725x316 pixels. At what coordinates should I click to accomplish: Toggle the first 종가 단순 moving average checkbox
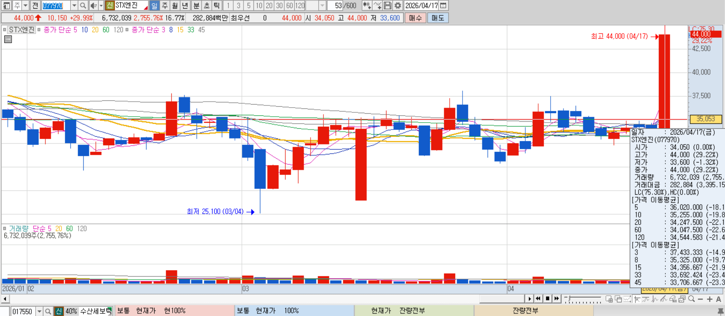pyautogui.click(x=39, y=30)
